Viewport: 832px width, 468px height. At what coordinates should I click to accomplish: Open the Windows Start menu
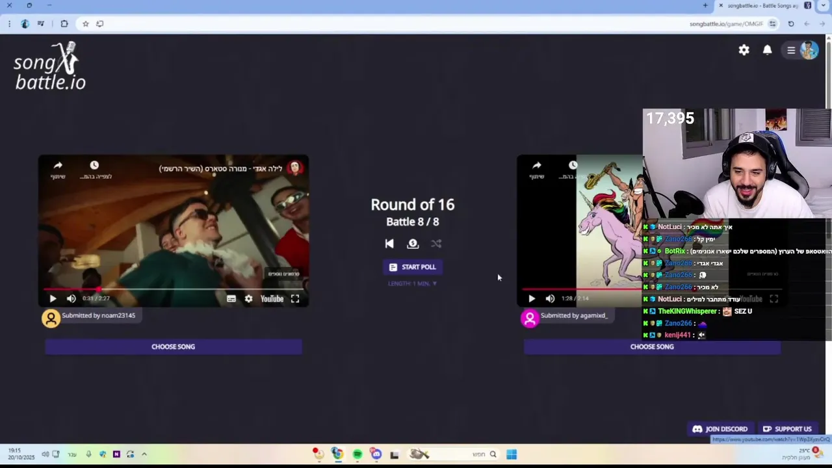512,454
